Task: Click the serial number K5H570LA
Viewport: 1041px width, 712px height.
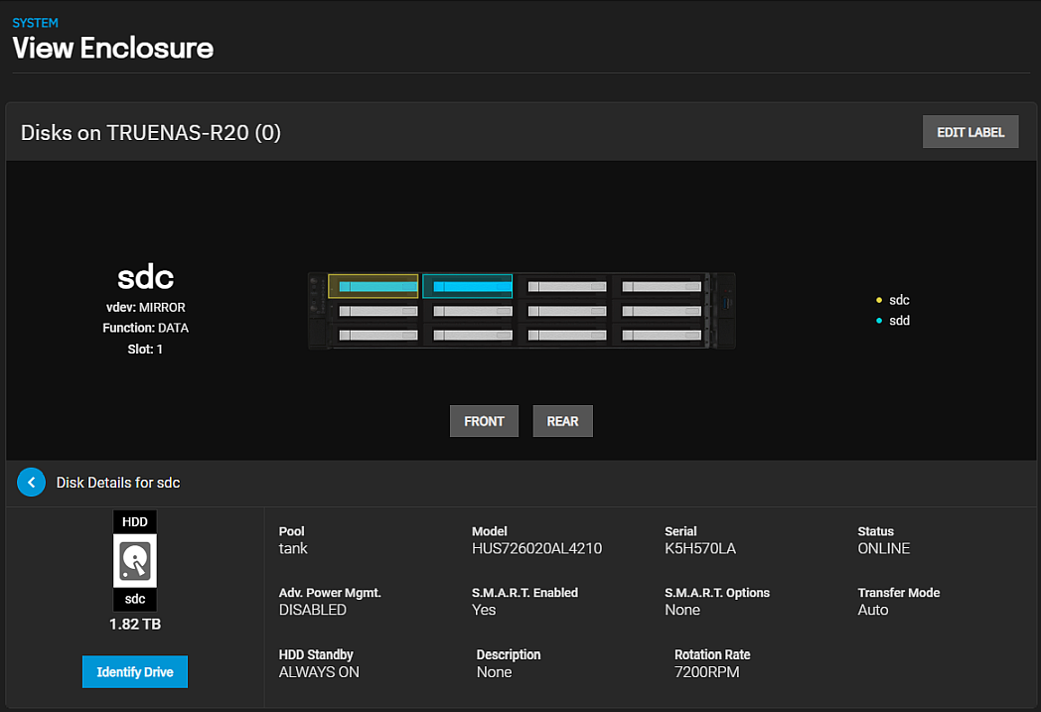Action: coord(700,549)
